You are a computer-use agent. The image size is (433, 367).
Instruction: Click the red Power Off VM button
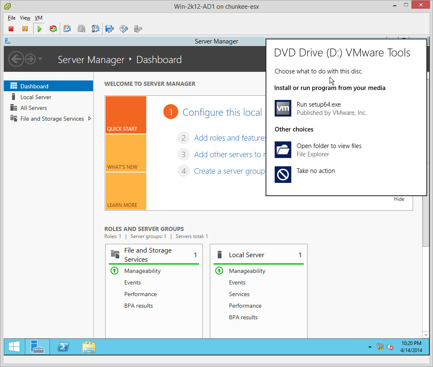point(11,29)
